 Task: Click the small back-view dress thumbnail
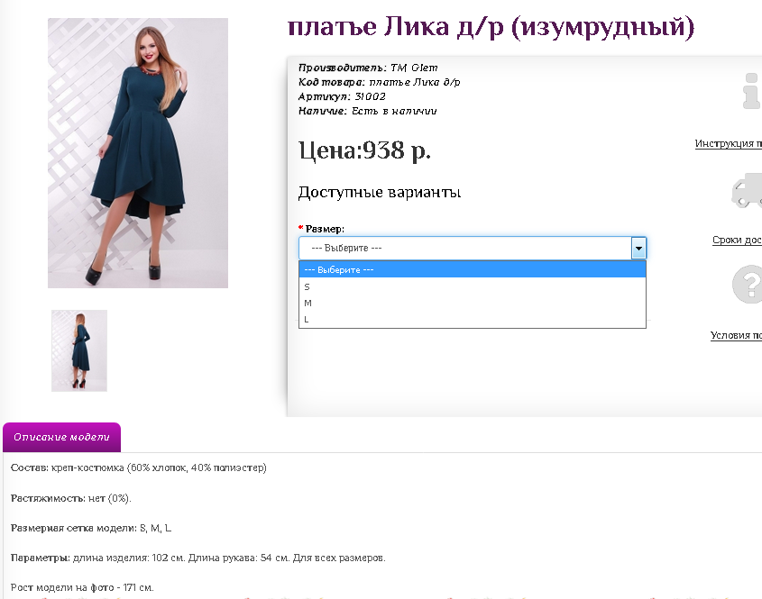point(79,350)
